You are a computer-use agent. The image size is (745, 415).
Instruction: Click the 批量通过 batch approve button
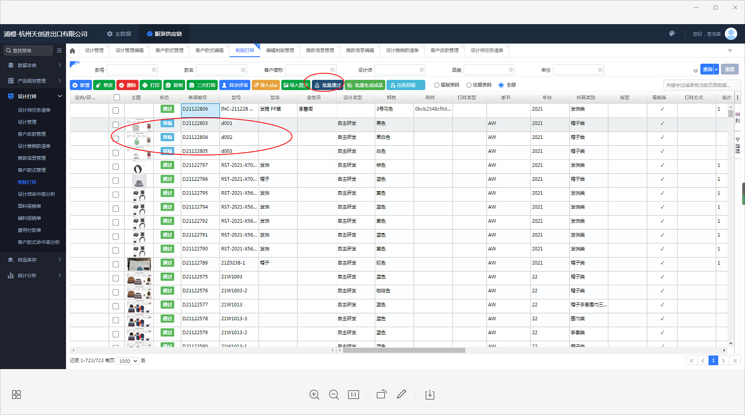point(327,85)
